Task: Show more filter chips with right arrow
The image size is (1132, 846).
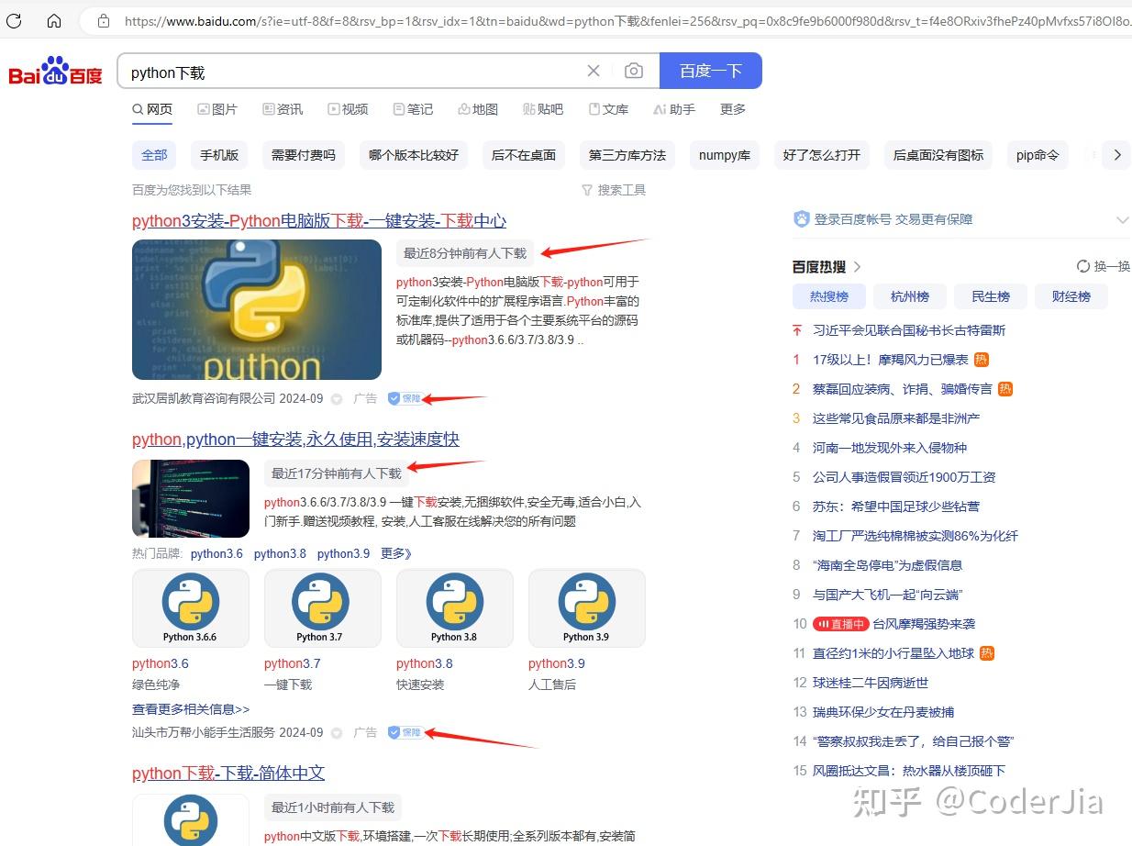Action: click(1116, 155)
